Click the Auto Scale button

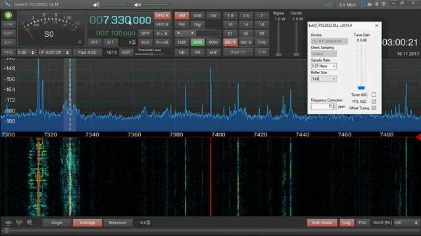click(x=322, y=223)
